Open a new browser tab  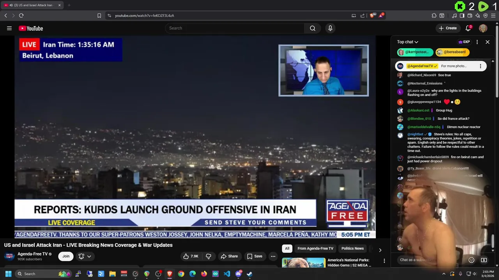pyautogui.click(x=69, y=5)
